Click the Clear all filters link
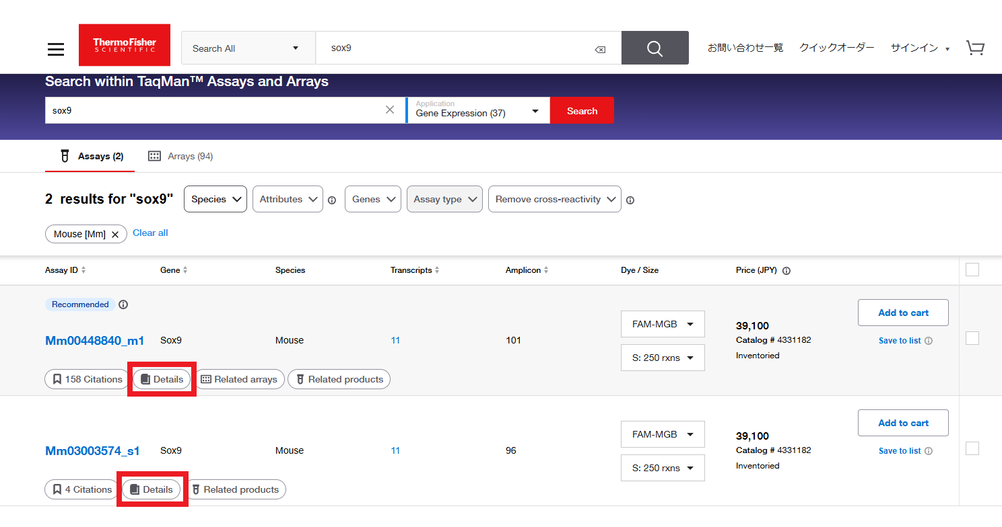Viewport: 1002px width, 527px height. 150,233
